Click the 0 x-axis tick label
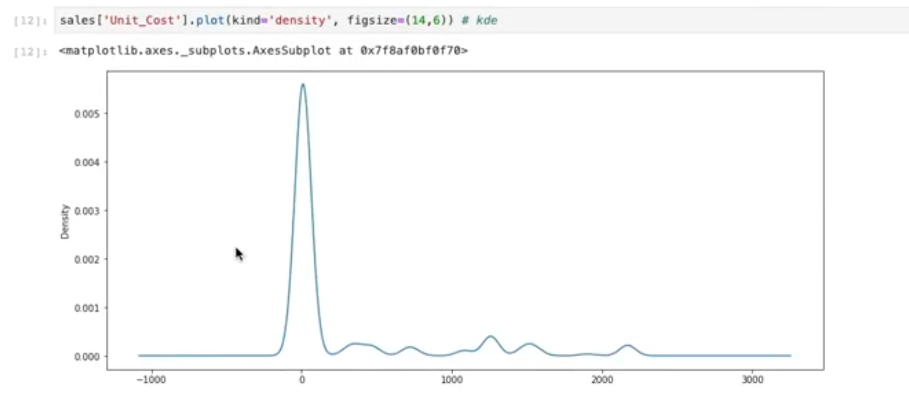 pyautogui.click(x=302, y=380)
